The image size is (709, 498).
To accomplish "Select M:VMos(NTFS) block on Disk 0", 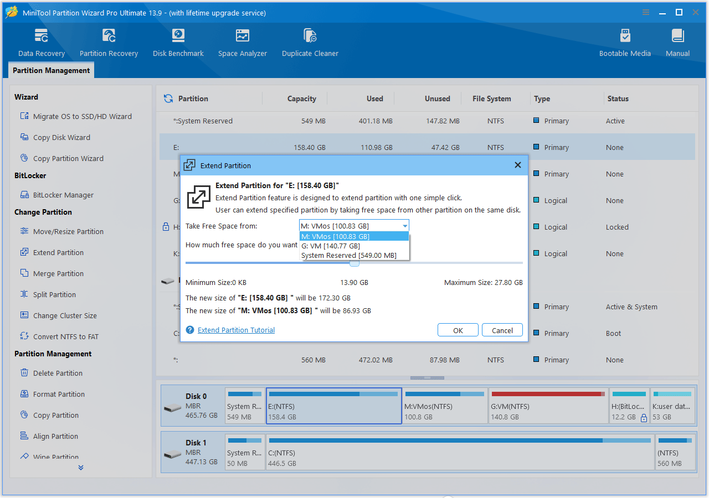I will tap(445, 406).
